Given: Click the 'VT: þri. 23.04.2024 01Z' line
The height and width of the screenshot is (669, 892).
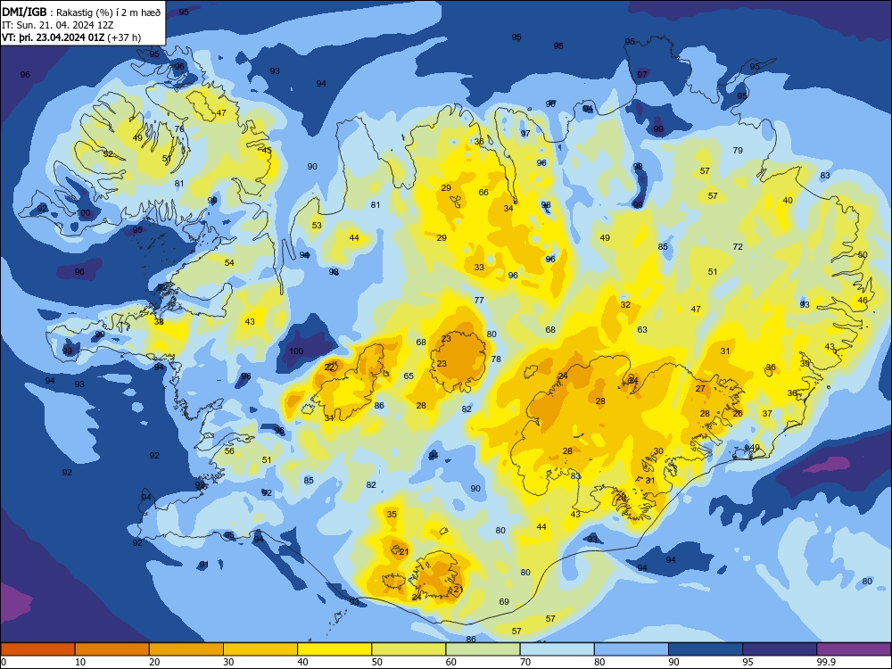Looking at the screenshot, I should click(x=71, y=37).
